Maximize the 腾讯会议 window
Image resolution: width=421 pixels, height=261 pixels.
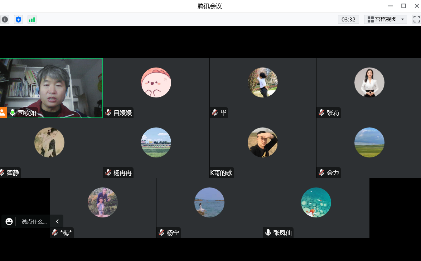pyautogui.click(x=403, y=6)
